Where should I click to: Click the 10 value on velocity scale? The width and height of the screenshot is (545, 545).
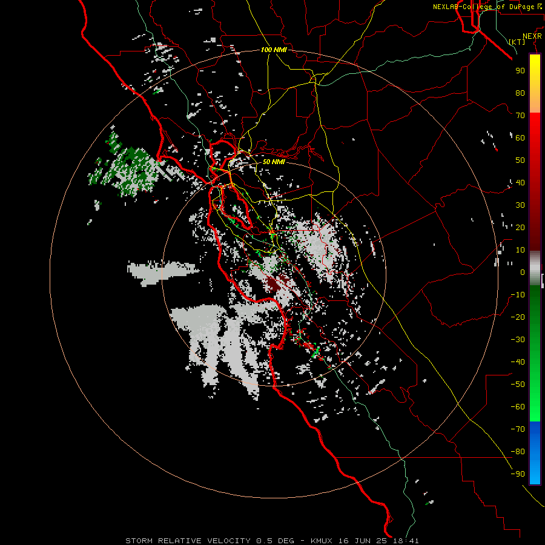520,250
